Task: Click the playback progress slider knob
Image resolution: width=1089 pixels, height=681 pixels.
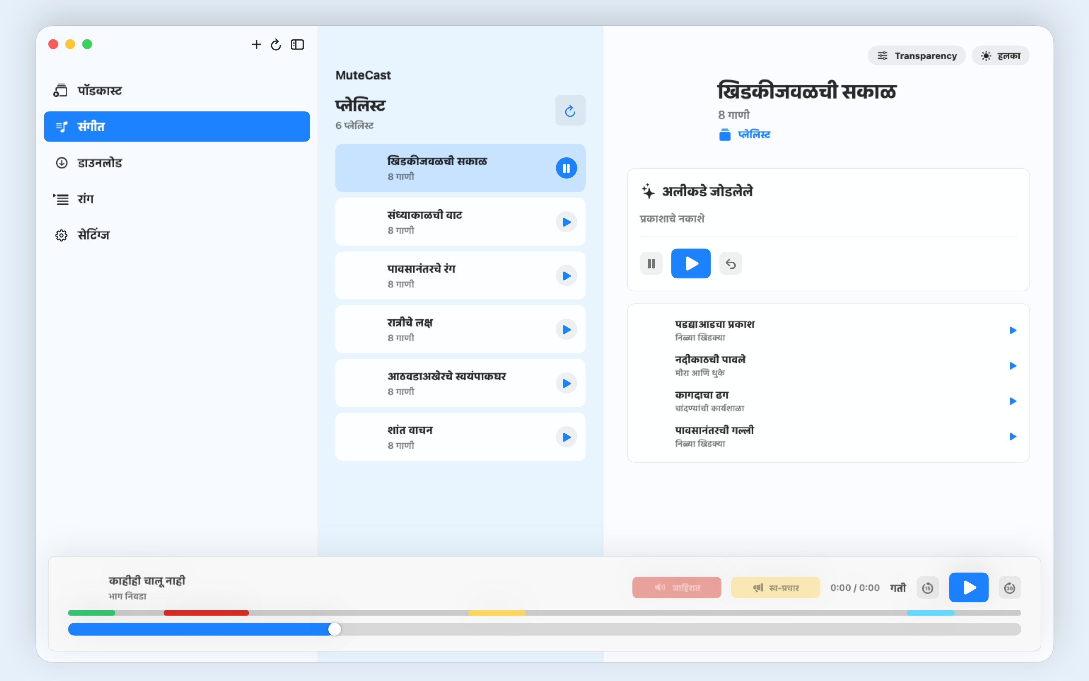Action: tap(334, 629)
